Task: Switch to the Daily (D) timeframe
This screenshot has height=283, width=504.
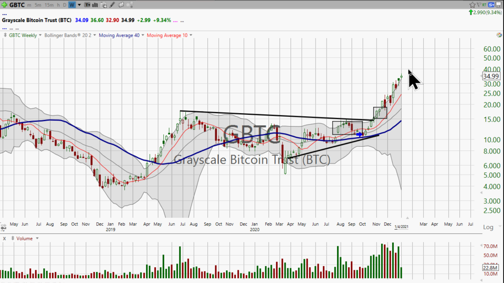Action: 65,5
